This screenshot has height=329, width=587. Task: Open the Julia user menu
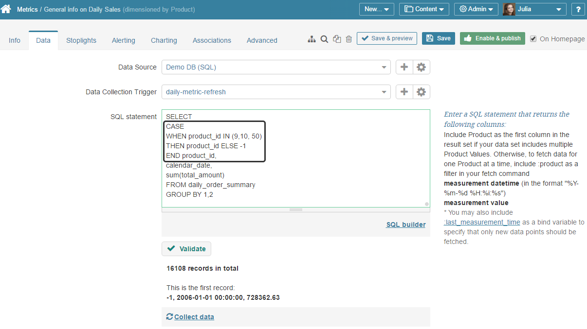coord(534,9)
